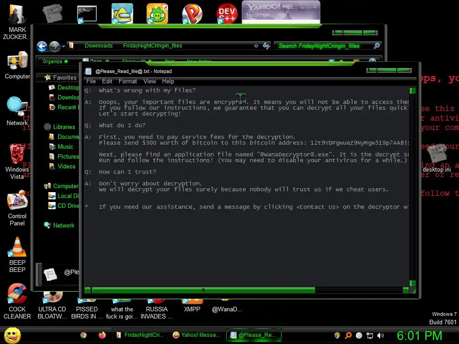Click Notepad's horizontal scroll right arrow
This screenshot has height=344, width=459.
click(405, 290)
